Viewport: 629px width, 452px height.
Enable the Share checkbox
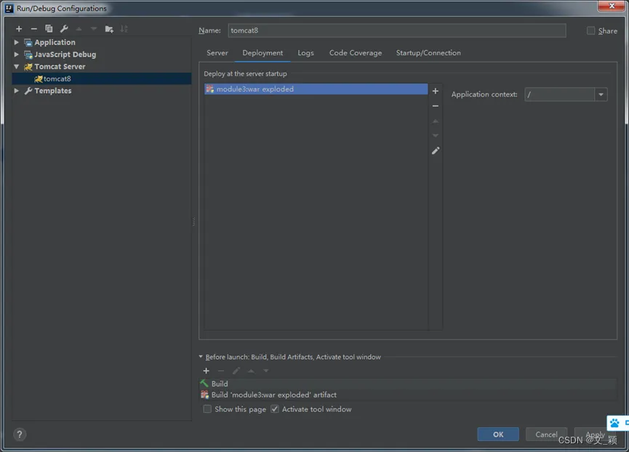(591, 31)
